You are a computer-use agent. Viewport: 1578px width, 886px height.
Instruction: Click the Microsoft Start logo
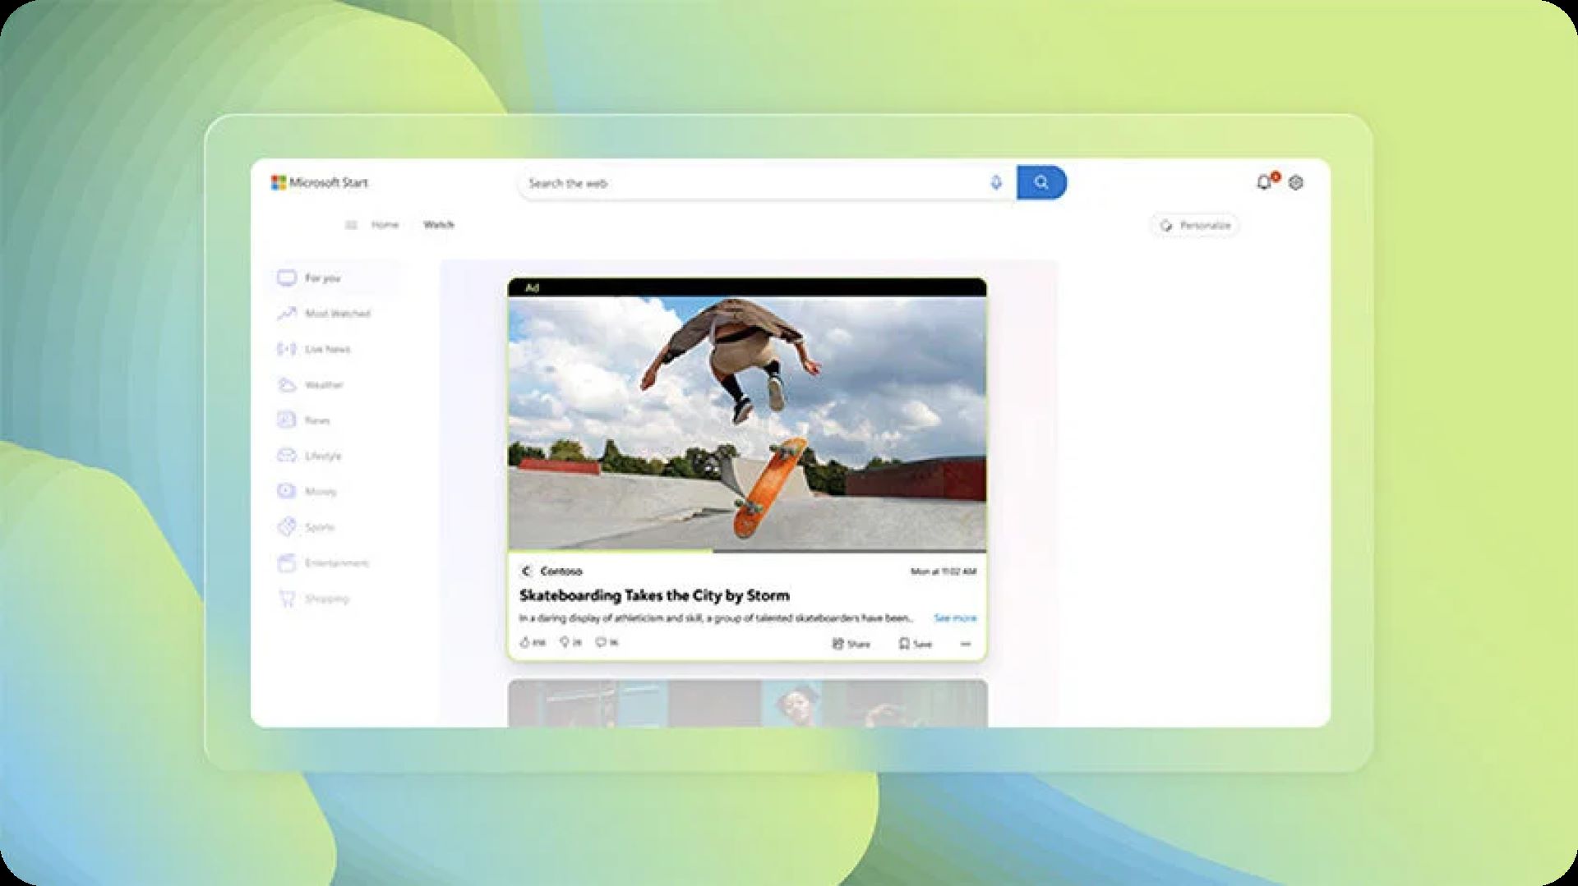point(320,182)
